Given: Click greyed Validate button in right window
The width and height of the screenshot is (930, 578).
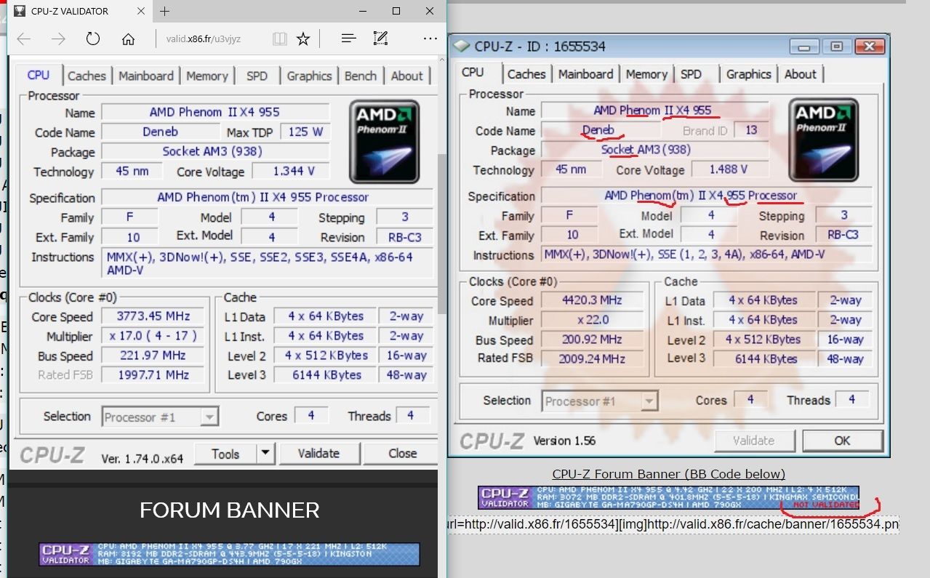Looking at the screenshot, I should pyautogui.click(x=753, y=441).
